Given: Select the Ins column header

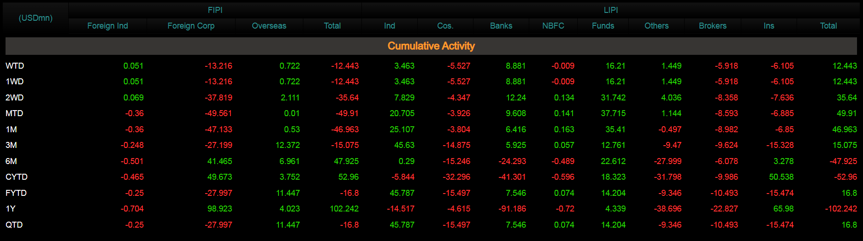Looking at the screenshot, I should click(769, 26).
